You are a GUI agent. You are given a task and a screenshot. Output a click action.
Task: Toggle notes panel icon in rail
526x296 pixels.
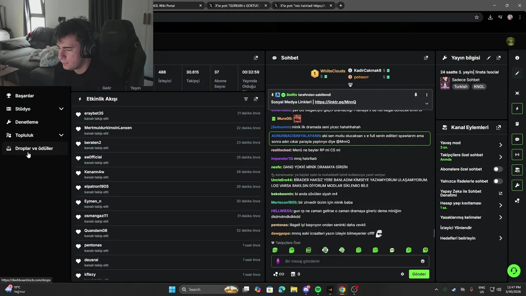click(517, 124)
